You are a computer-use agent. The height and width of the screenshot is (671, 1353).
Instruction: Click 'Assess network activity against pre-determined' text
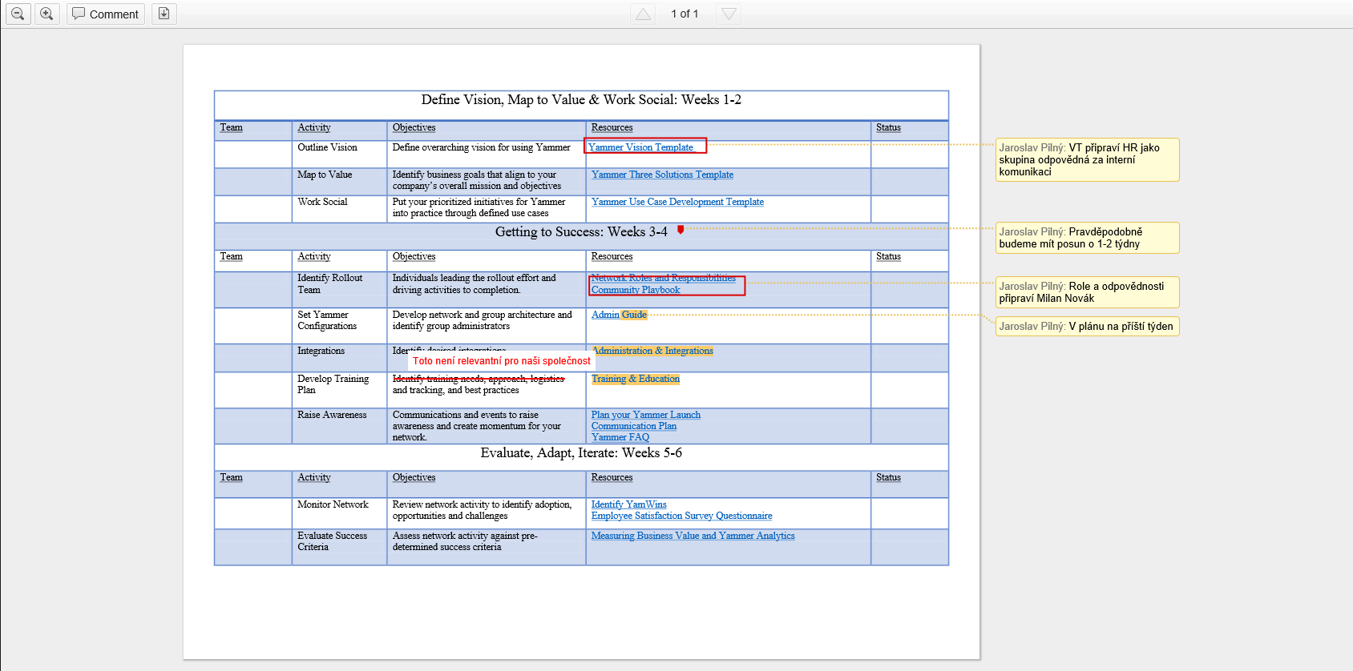click(465, 541)
